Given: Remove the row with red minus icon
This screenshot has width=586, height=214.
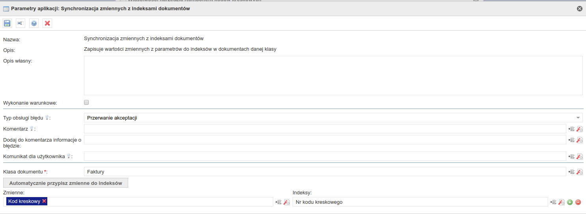Looking at the screenshot, I should point(578,202).
